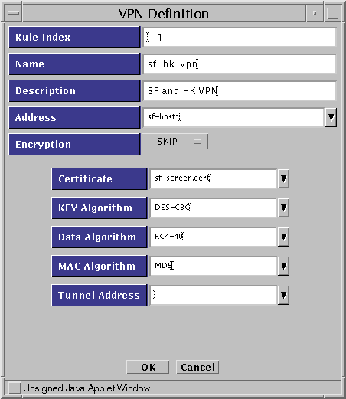This screenshot has width=346, height=399.
Task: Click the Data Algorithm field showing RC4-40
Action: tap(214, 237)
